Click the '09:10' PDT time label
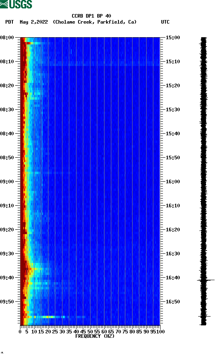This screenshot has height=357, width=221. point(7,206)
